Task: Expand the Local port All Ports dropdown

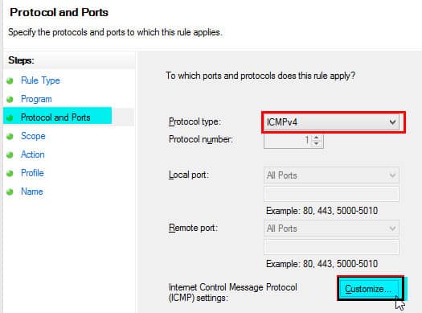Action: pos(331,175)
